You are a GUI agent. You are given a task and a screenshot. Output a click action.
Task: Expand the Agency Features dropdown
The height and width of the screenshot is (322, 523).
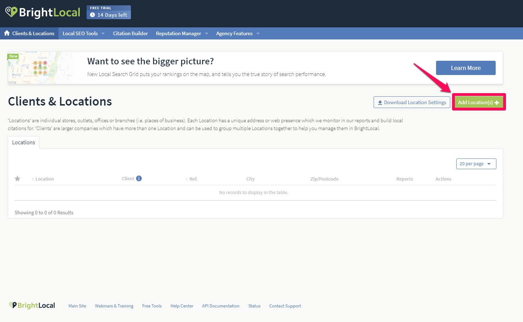pyautogui.click(x=238, y=33)
